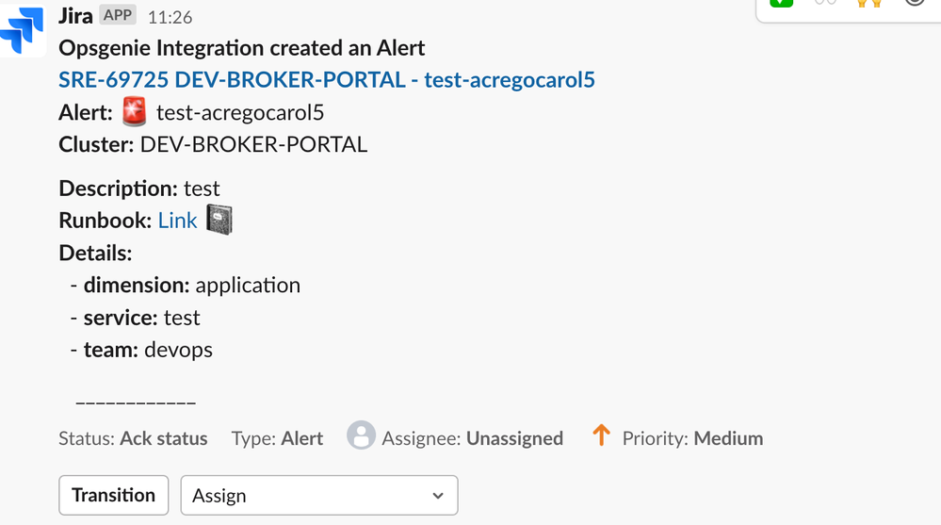941x525 pixels.
Task: Click the notebook emoji beside Runbook link
Action: click(x=219, y=220)
